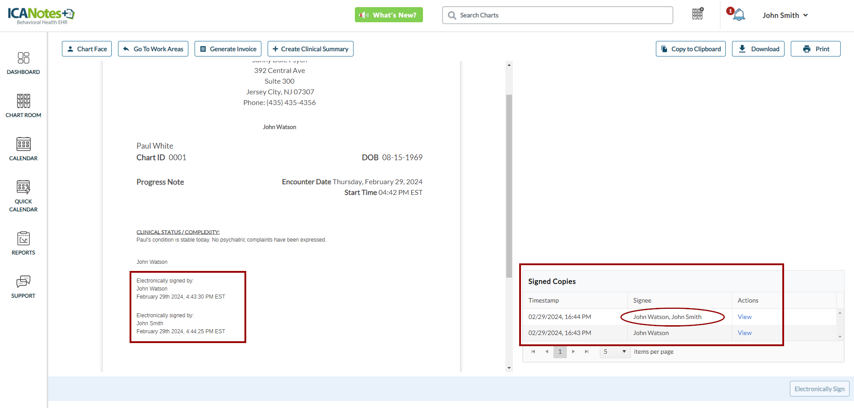Viewport: 854px width, 408px height.
Task: Copy the note to clipboard
Action: click(x=691, y=49)
